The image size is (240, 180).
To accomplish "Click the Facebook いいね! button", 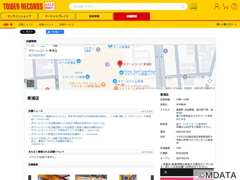I will (x=55, y=32).
